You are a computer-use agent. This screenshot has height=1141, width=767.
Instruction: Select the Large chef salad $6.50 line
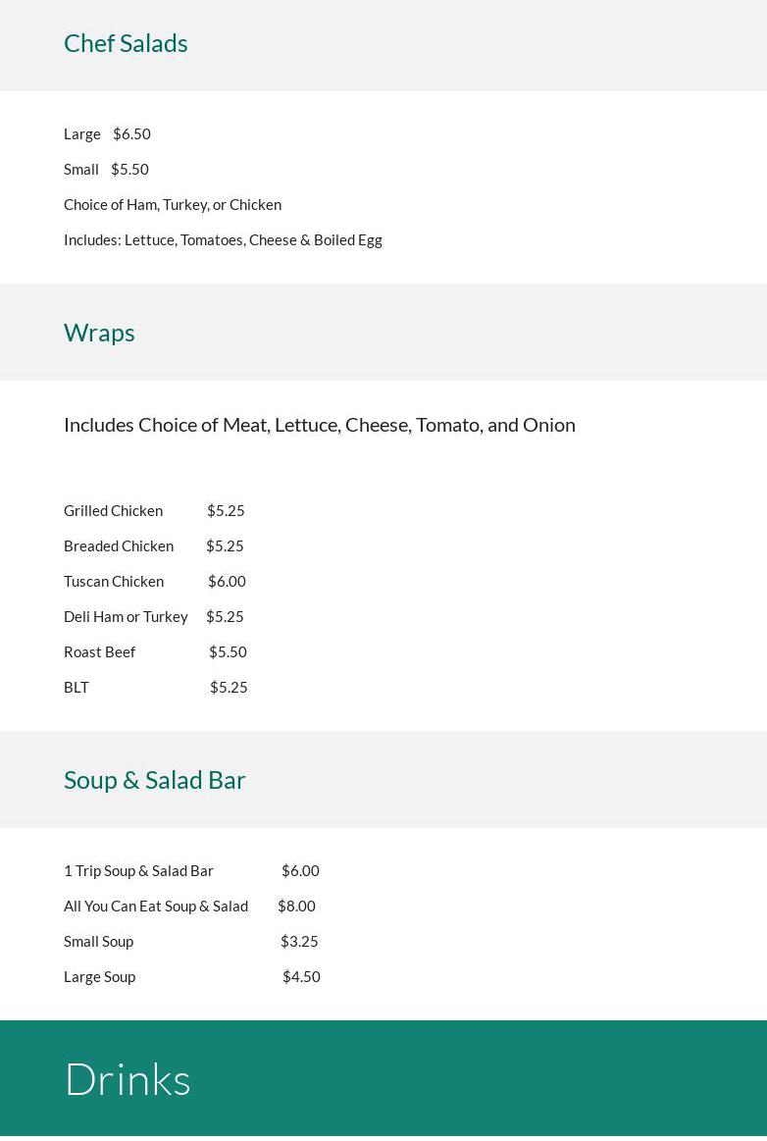[x=107, y=133]
